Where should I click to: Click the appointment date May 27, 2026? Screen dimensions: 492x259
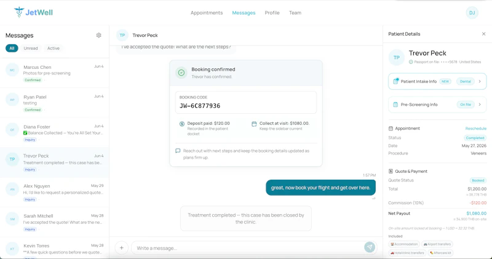point(474,146)
